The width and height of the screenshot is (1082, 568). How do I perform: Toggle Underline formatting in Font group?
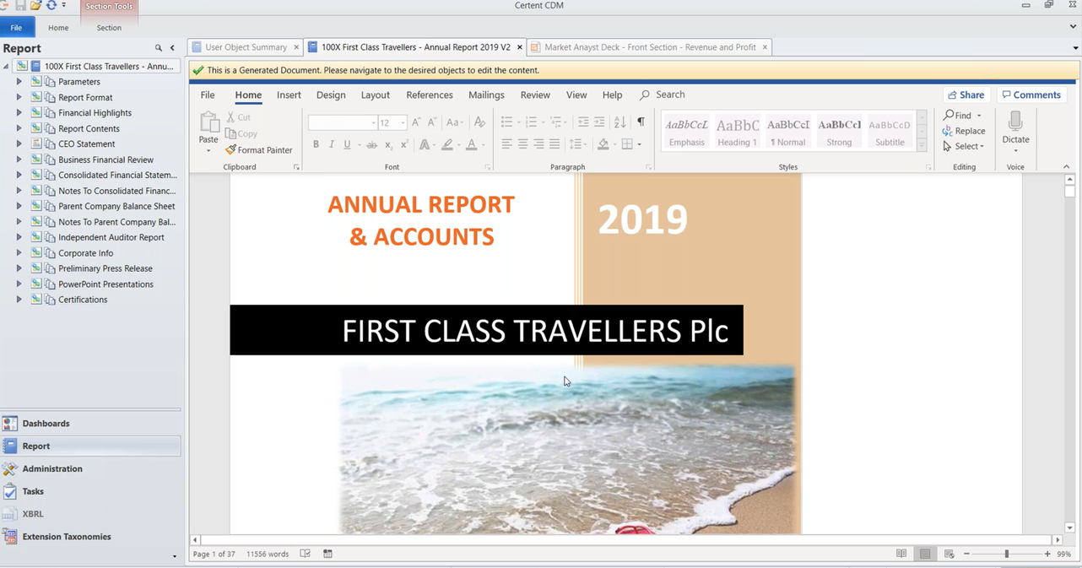(x=347, y=145)
